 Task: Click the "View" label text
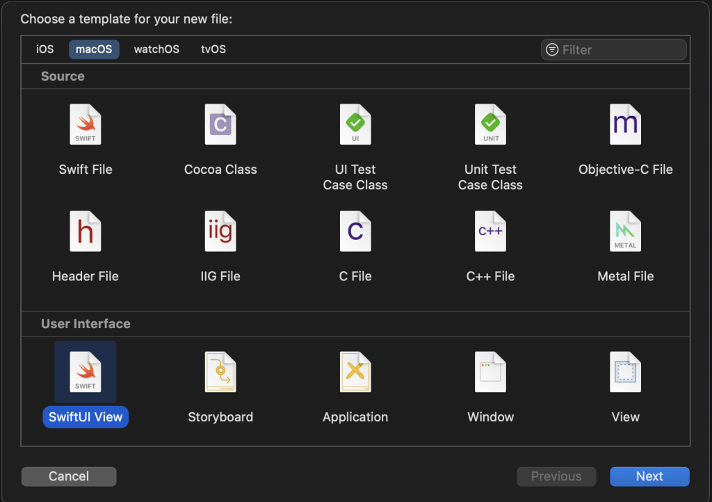(x=625, y=416)
